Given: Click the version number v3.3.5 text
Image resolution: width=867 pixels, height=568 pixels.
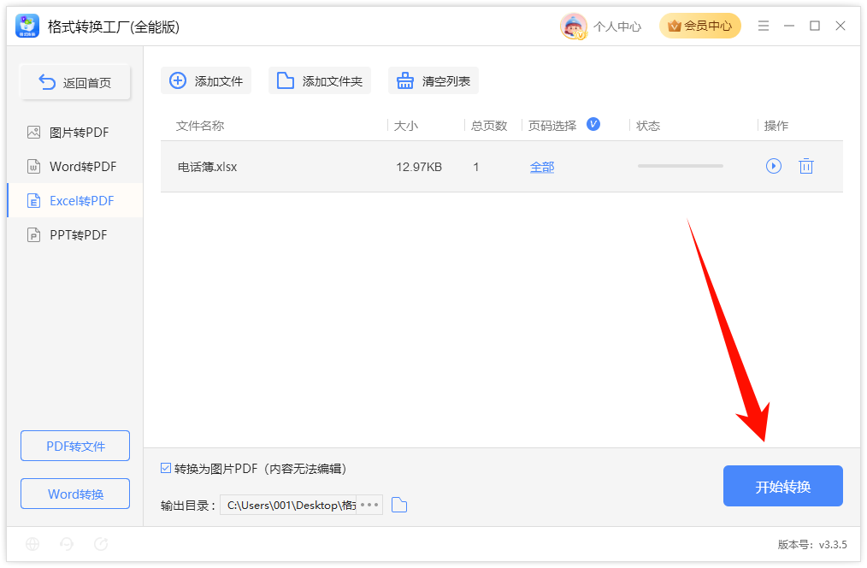Looking at the screenshot, I should click(x=833, y=545).
